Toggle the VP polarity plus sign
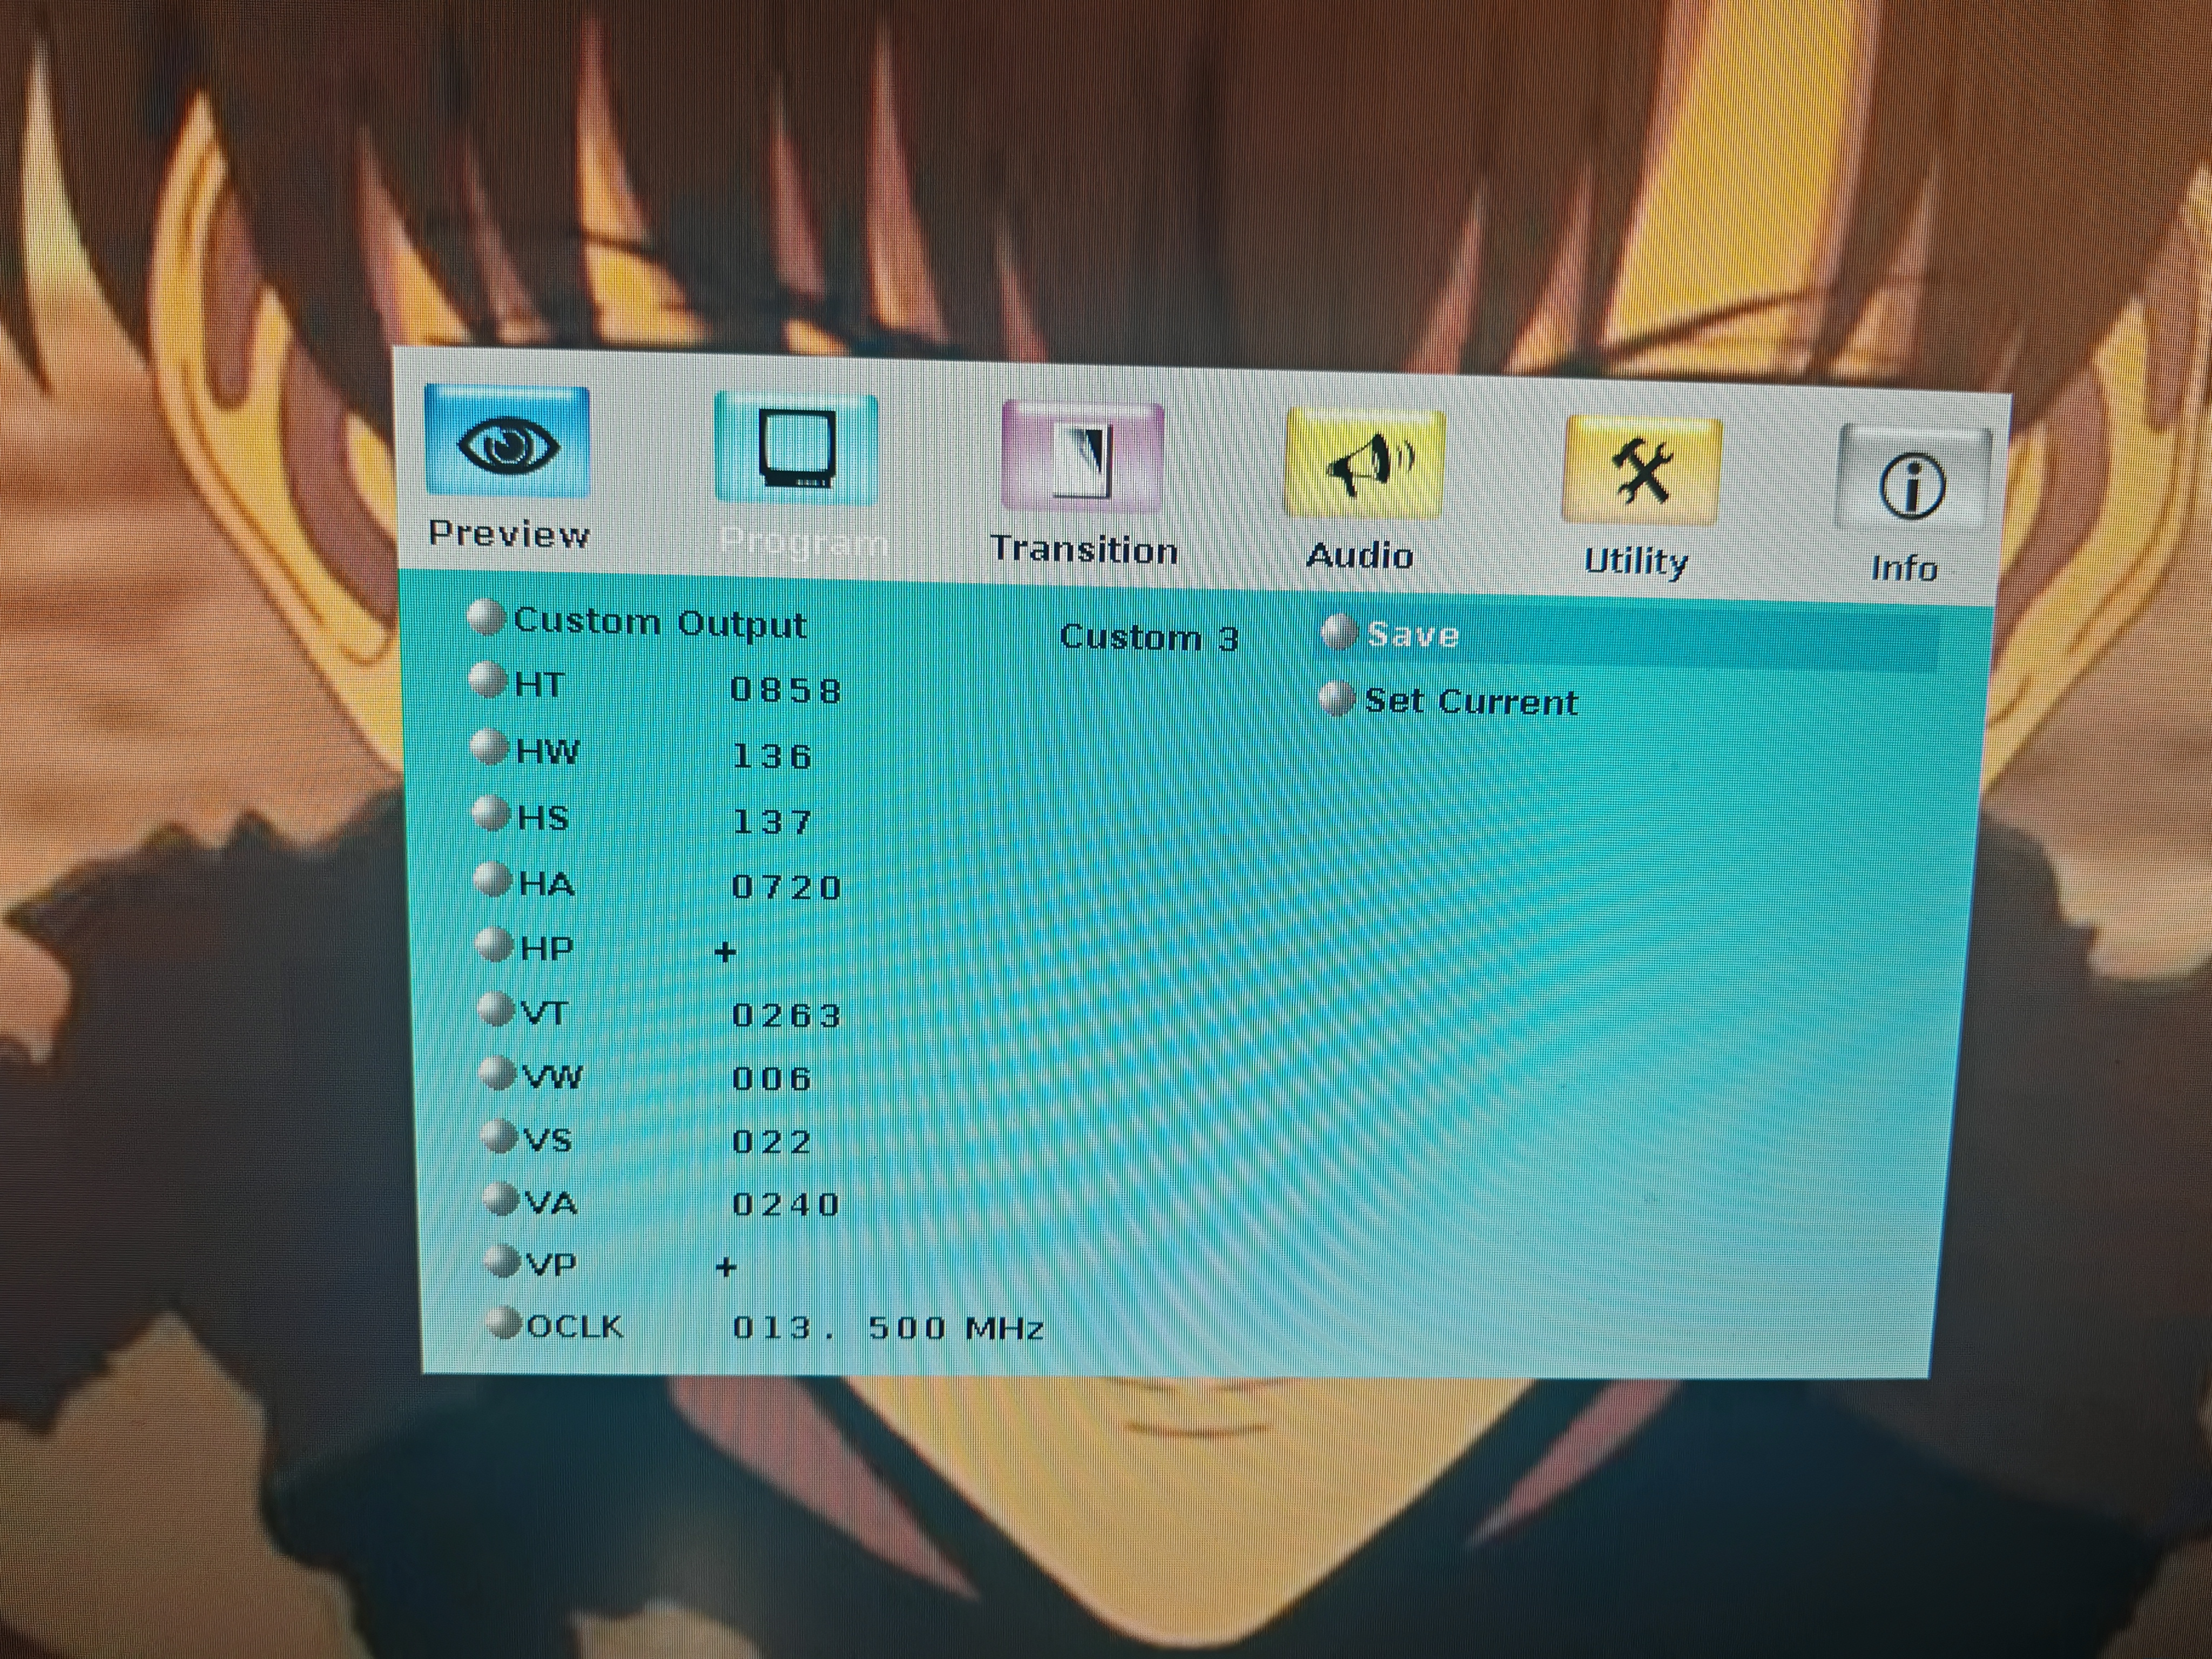Viewport: 2212px width, 1659px height. pyautogui.click(x=727, y=1267)
